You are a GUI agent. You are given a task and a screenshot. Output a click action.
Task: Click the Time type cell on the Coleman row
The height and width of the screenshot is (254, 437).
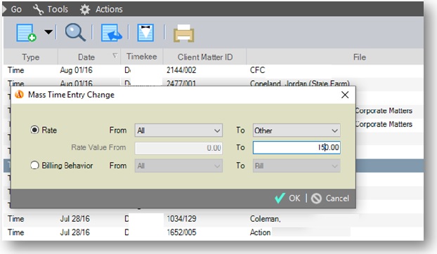pos(16,219)
